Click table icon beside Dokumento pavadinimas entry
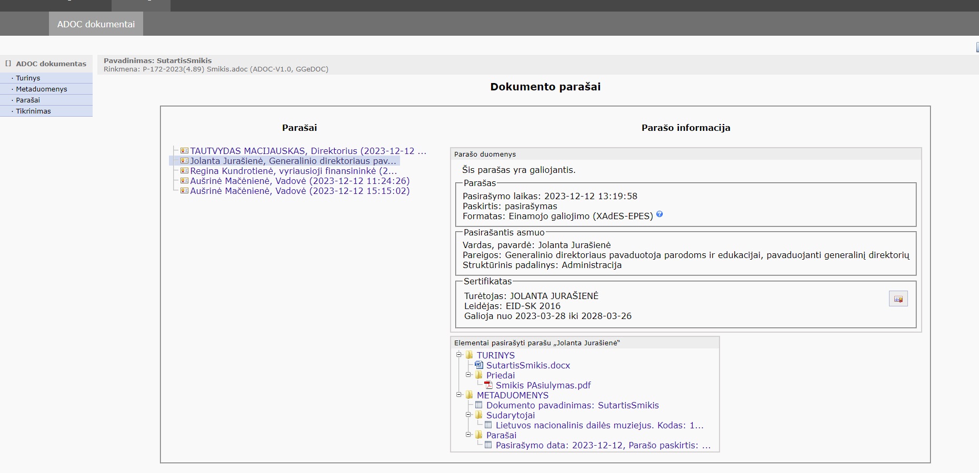This screenshot has height=473, width=979. pyautogui.click(x=478, y=405)
